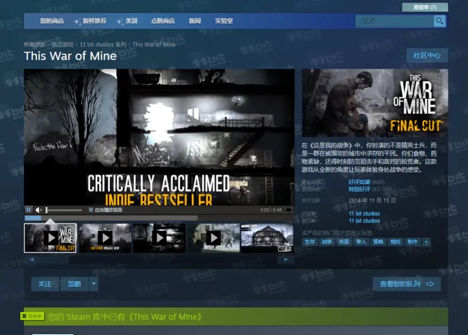Select the 策略 tag
Image resolution: width=468 pixels, height=335 pixels.
click(x=378, y=242)
